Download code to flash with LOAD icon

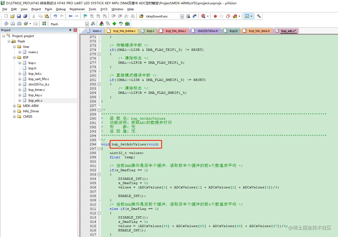[x=44, y=24]
